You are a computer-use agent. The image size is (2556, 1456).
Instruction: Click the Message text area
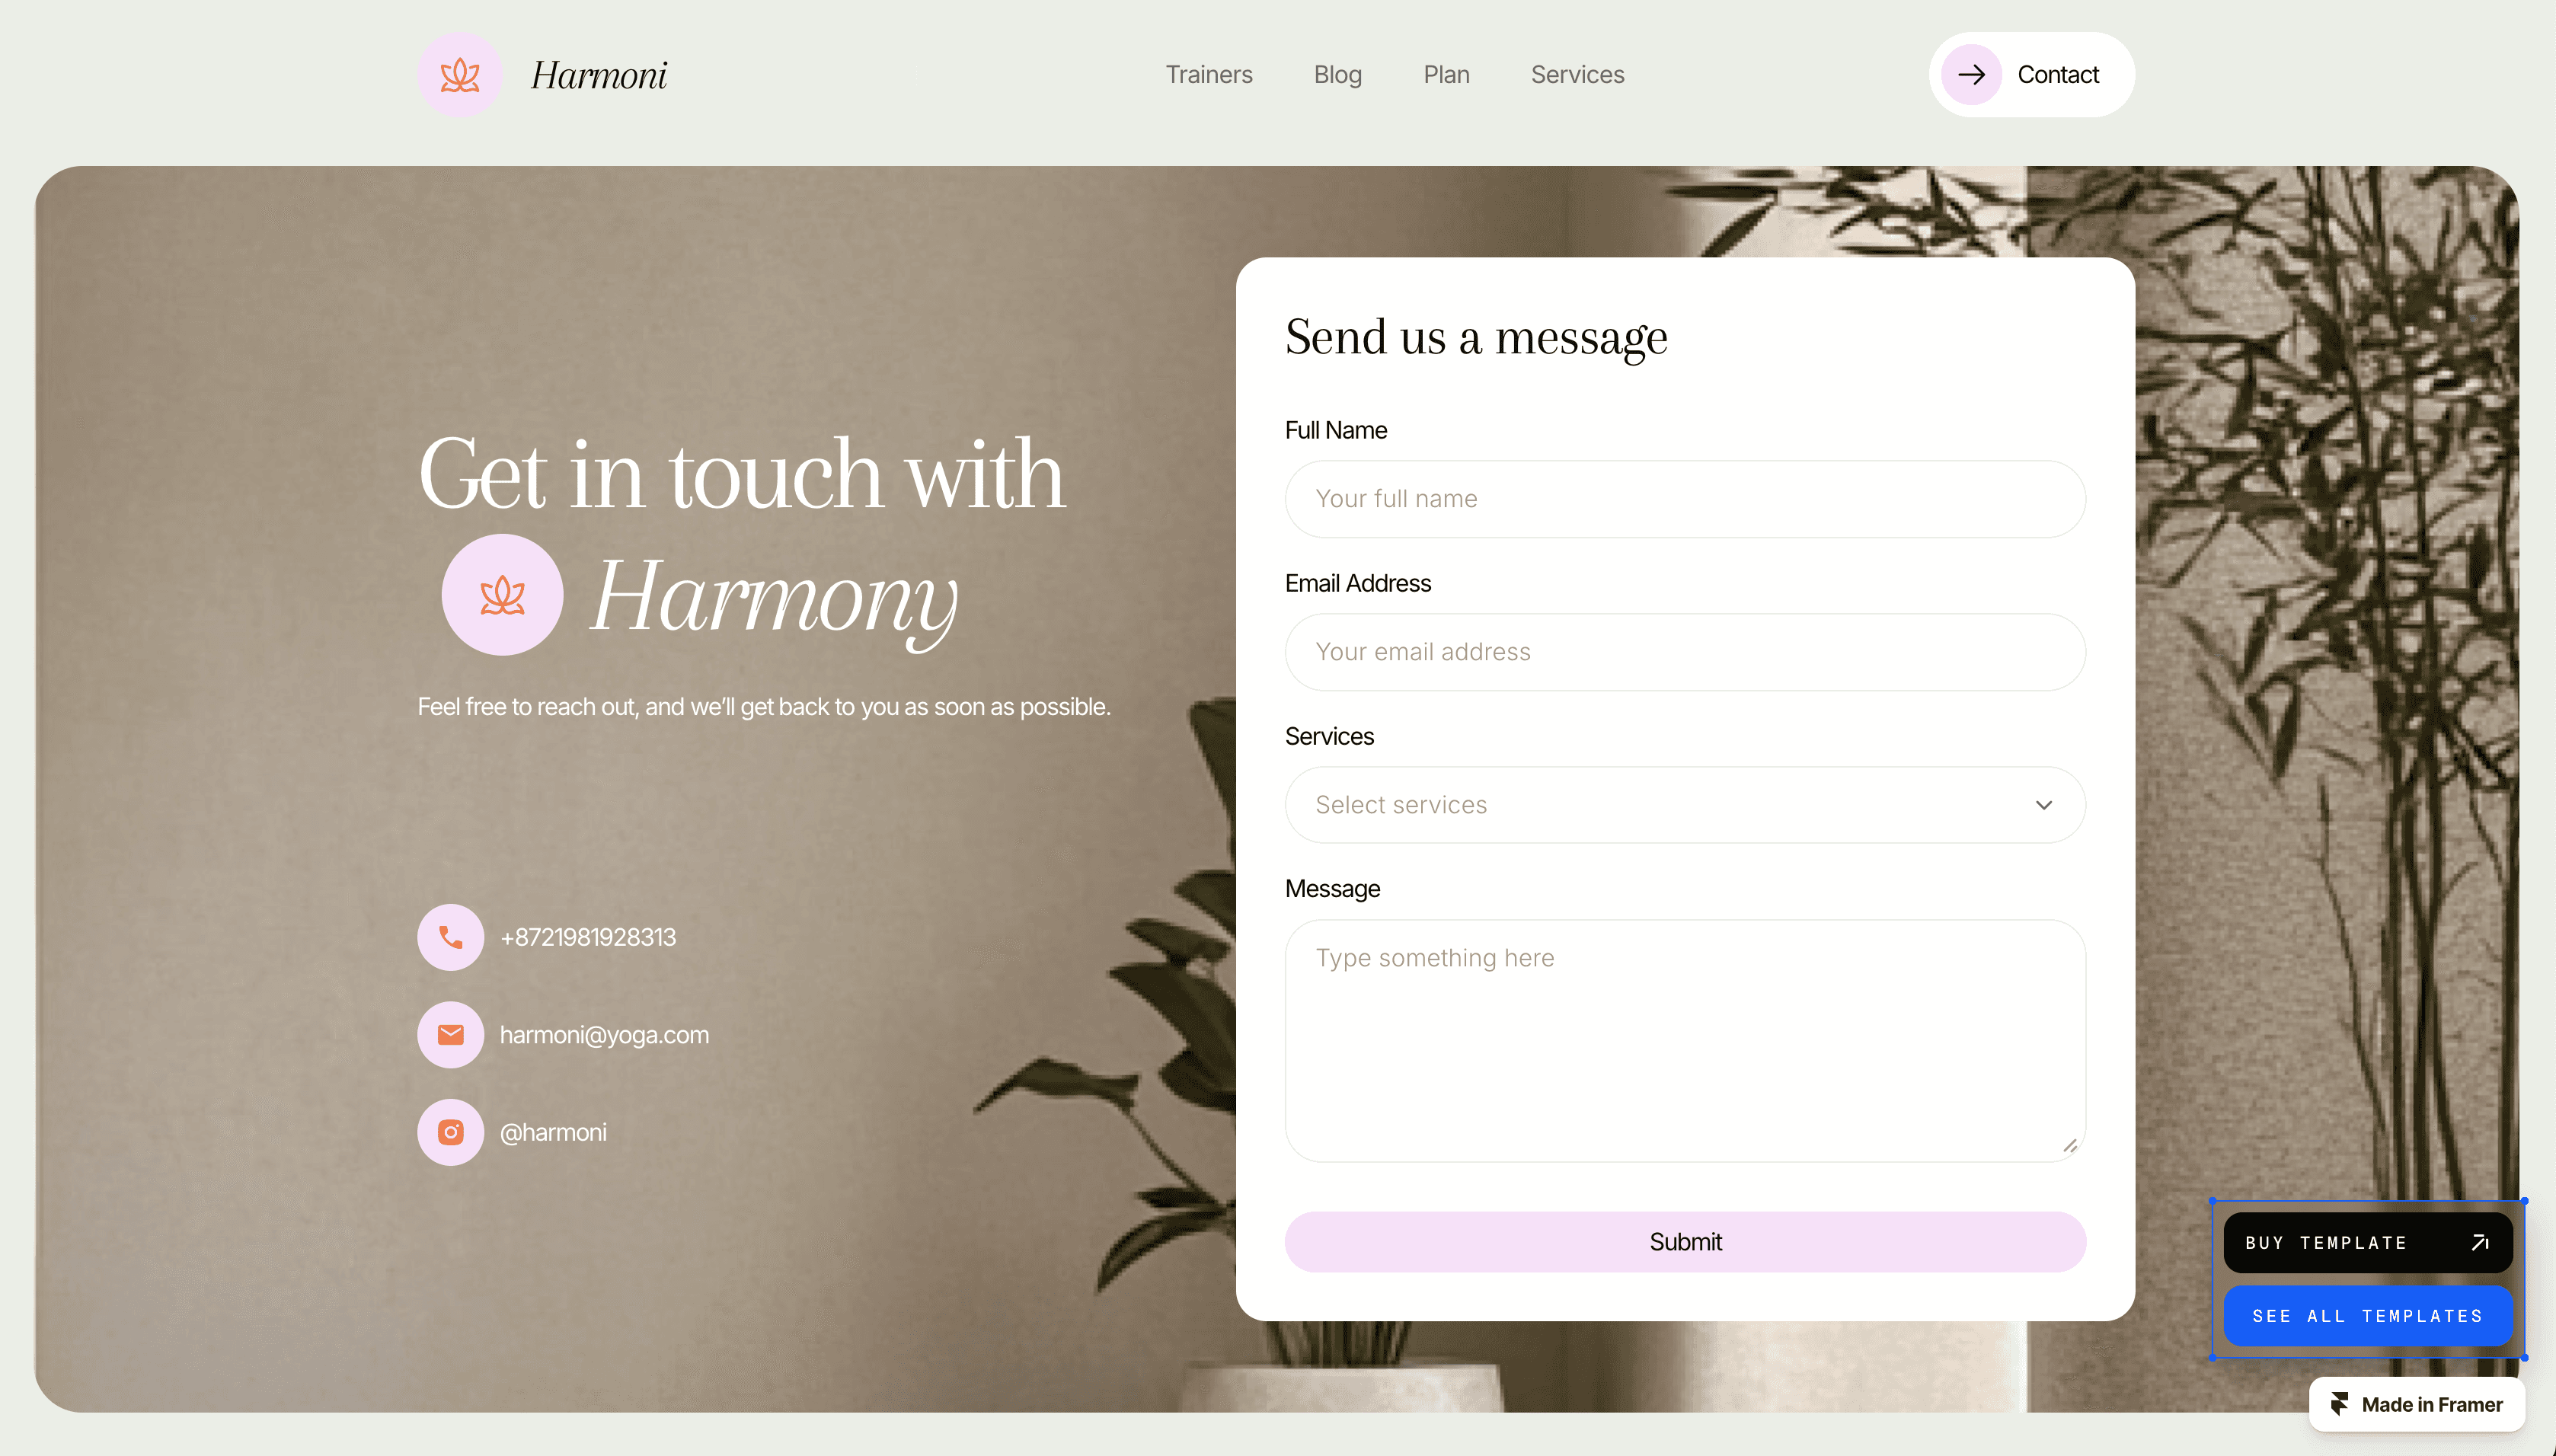point(1685,1041)
